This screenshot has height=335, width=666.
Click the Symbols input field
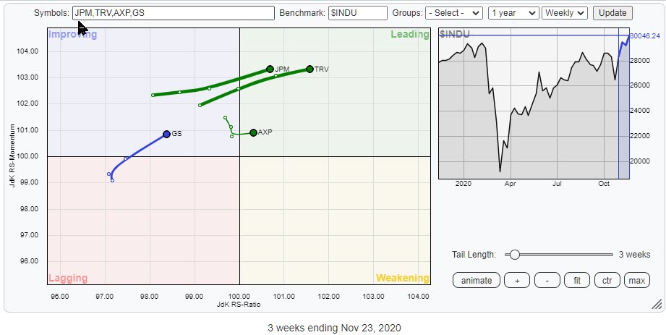(x=174, y=13)
